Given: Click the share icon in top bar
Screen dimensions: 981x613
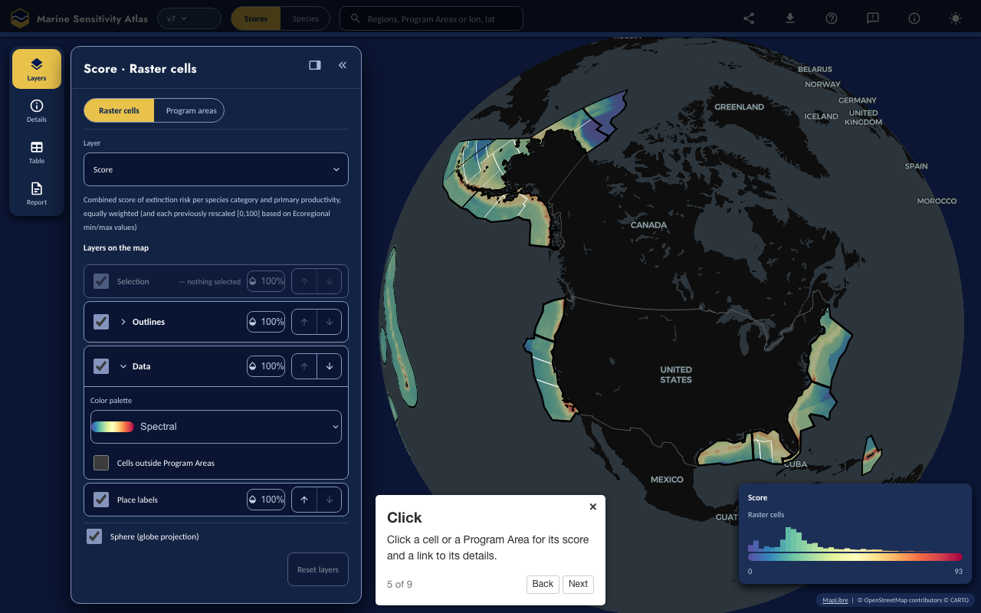Looking at the screenshot, I should [x=749, y=18].
